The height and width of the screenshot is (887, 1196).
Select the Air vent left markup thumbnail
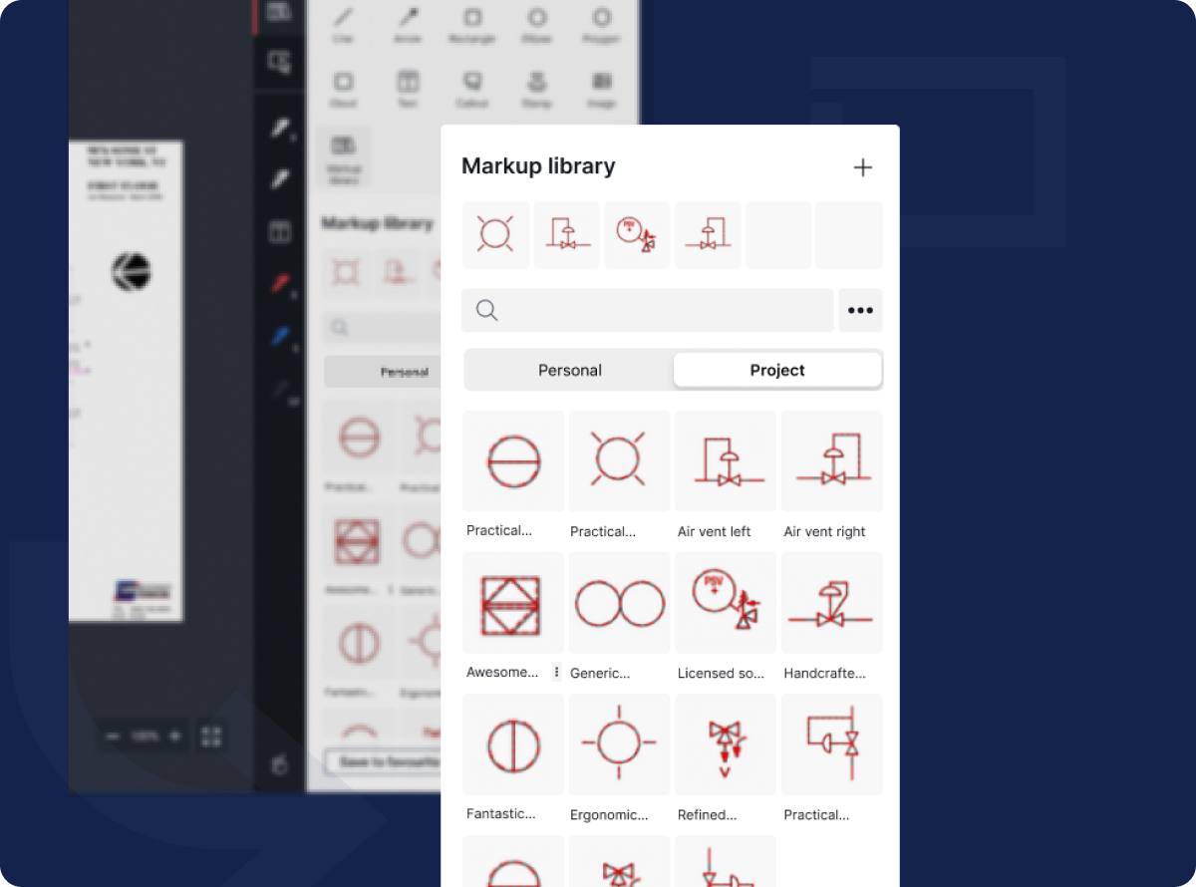(725, 461)
